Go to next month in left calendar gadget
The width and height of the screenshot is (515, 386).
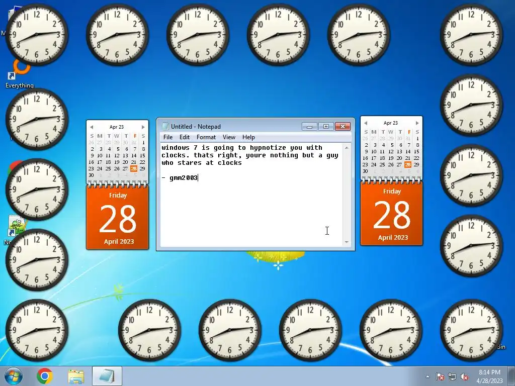point(143,127)
